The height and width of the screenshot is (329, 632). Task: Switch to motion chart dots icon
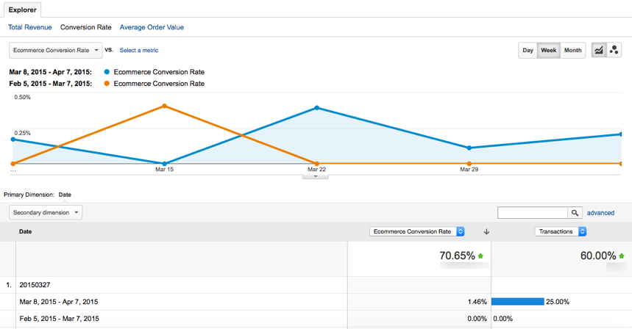[614, 50]
